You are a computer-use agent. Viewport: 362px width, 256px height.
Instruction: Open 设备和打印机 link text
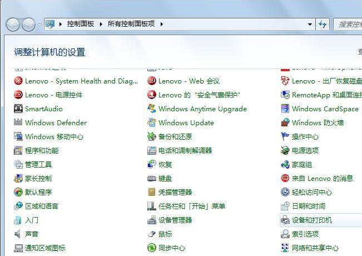coord(312,220)
